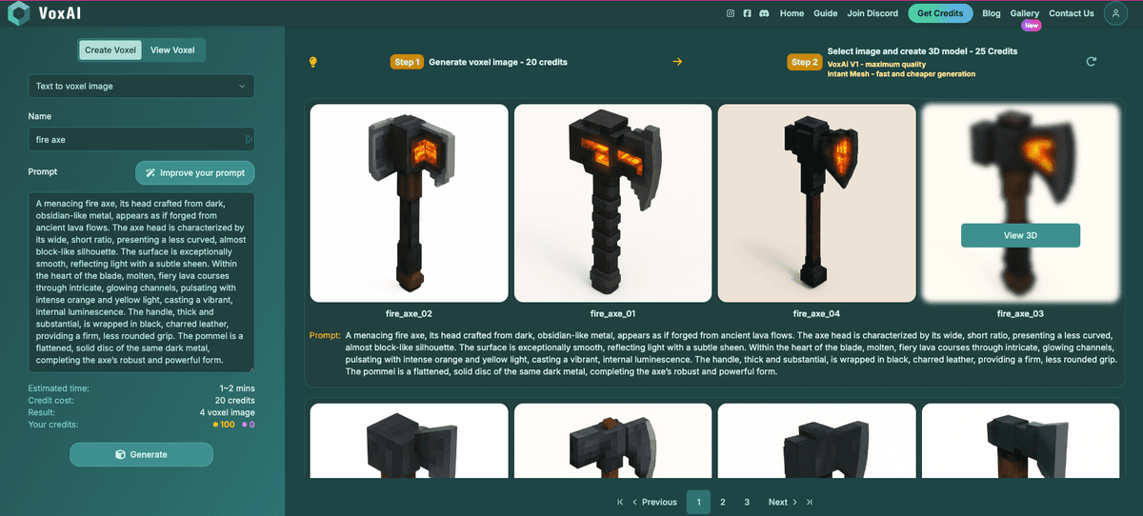The width and height of the screenshot is (1143, 516).
Task: Click the Generate button
Action: coord(141,454)
